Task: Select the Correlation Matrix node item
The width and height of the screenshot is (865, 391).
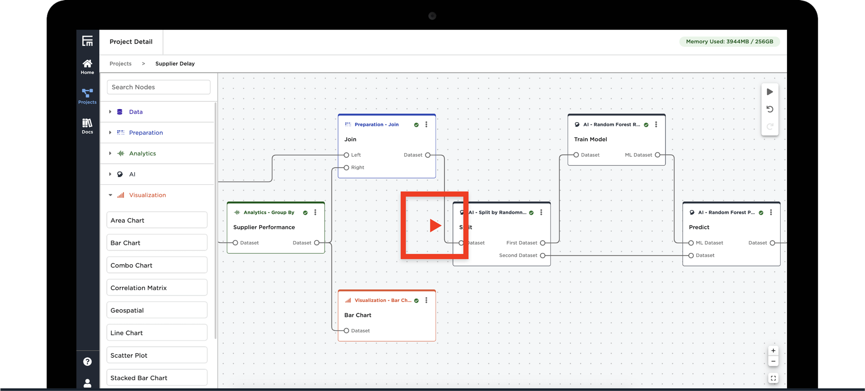Action: click(157, 288)
